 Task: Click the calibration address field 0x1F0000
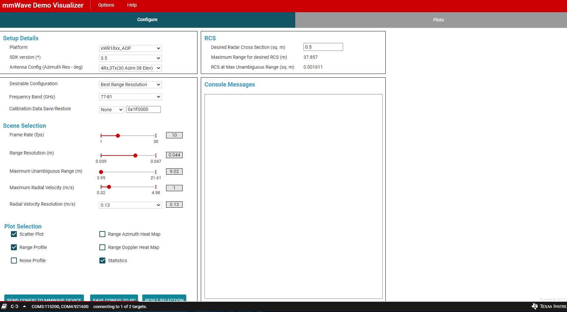[143, 109]
